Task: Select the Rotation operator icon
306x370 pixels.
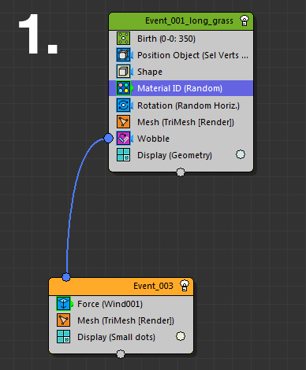Action: click(x=123, y=105)
